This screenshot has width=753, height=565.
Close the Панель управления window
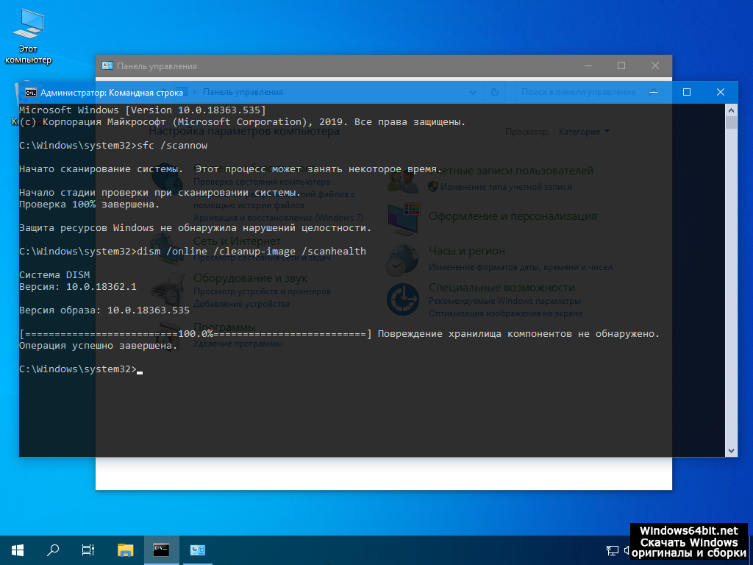(x=655, y=66)
